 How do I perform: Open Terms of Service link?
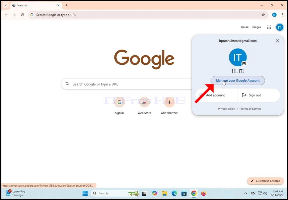[251, 109]
